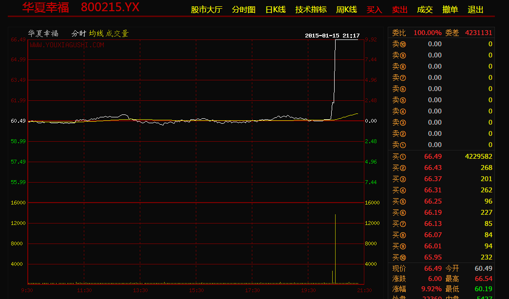The image size is (509, 299).
Task: Toggle the yellow 成交量 legend label
Action: (117, 34)
